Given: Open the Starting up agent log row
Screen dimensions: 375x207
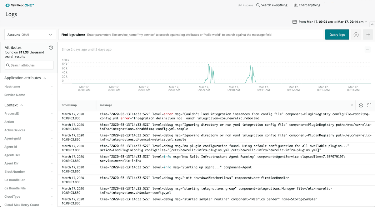Looking at the screenshot, I should pos(216,169).
